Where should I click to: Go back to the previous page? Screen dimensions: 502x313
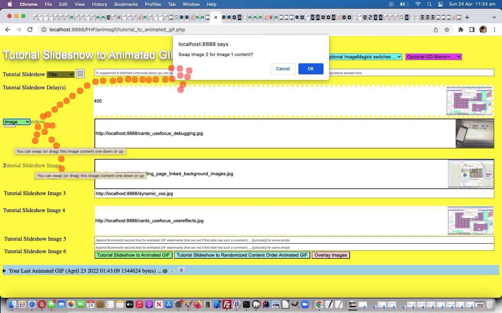tap(8, 30)
